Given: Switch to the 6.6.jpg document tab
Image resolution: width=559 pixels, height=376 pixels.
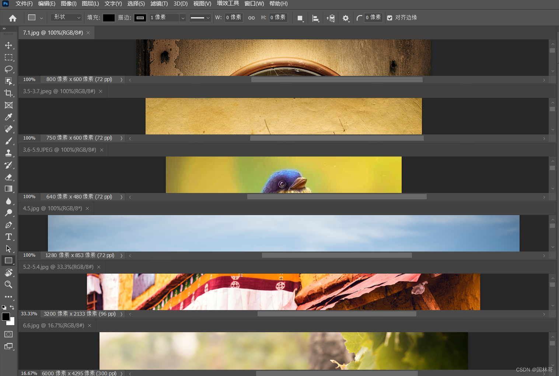Looking at the screenshot, I should coord(53,326).
